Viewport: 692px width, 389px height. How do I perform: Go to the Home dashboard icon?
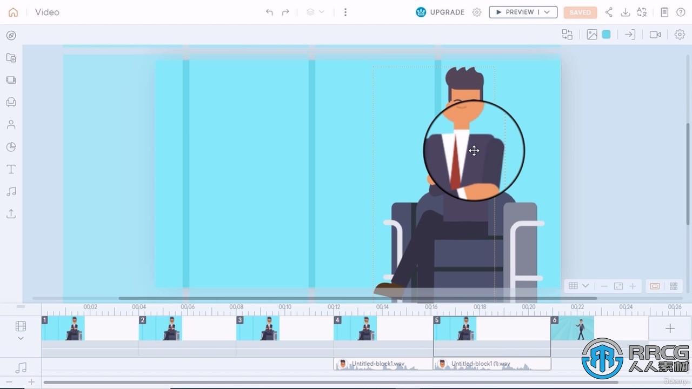click(x=13, y=12)
